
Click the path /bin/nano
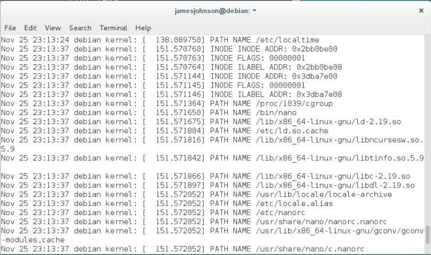[x=276, y=112]
